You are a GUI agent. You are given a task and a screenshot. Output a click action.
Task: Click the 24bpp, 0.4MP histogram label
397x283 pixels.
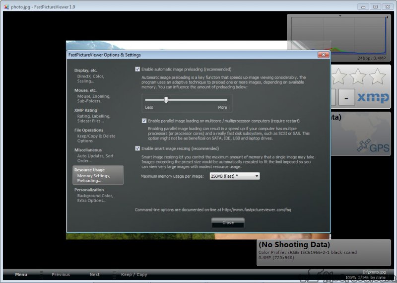(371, 58)
